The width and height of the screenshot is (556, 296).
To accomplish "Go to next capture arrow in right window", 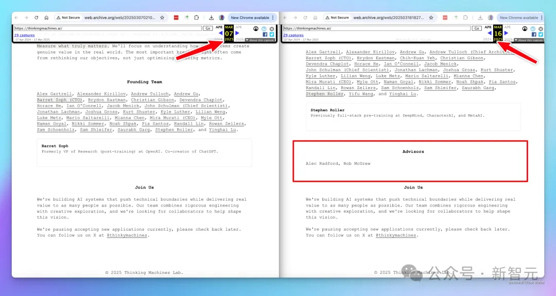I will click(507, 33).
